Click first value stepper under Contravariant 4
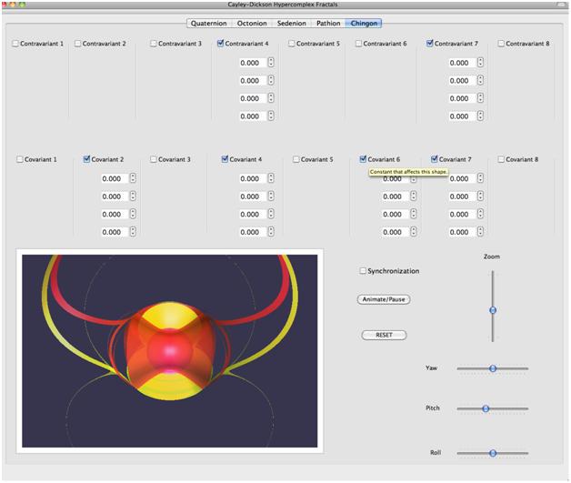 coord(271,63)
